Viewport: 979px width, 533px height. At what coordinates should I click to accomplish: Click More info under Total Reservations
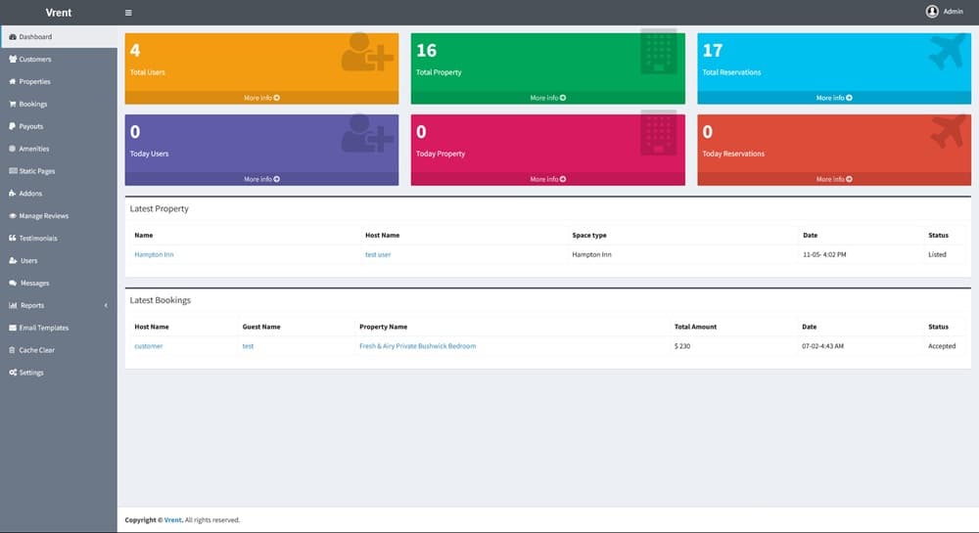click(x=834, y=98)
